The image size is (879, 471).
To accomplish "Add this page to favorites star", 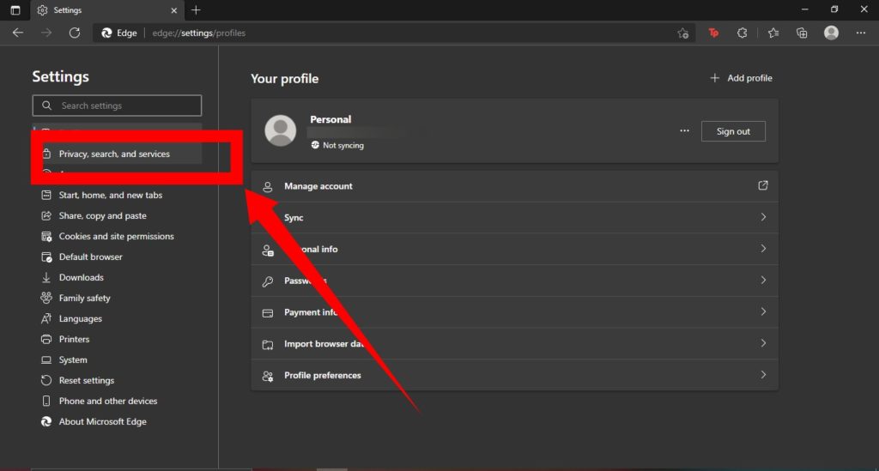I will pos(682,33).
